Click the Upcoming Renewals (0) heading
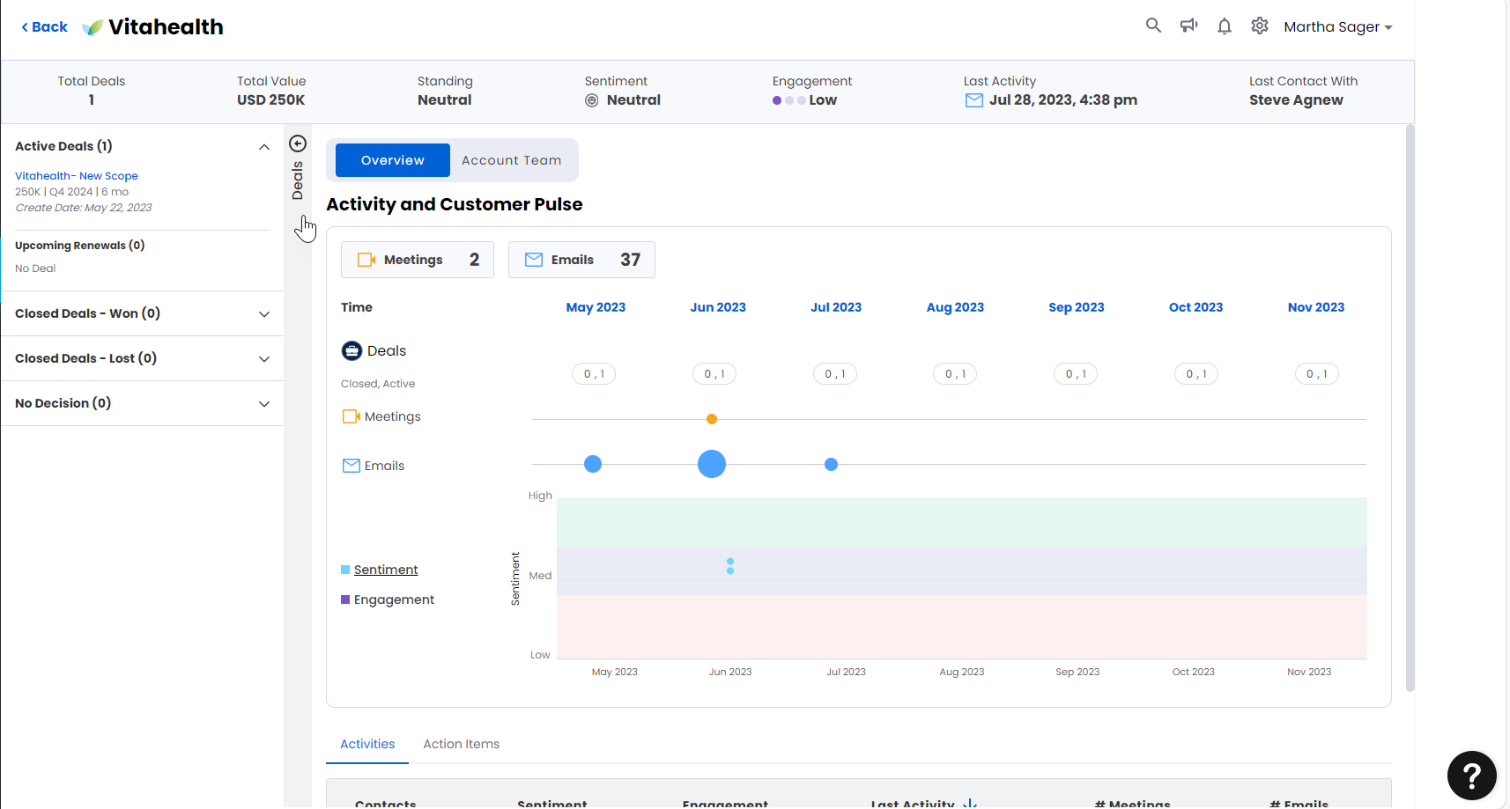 pos(80,246)
